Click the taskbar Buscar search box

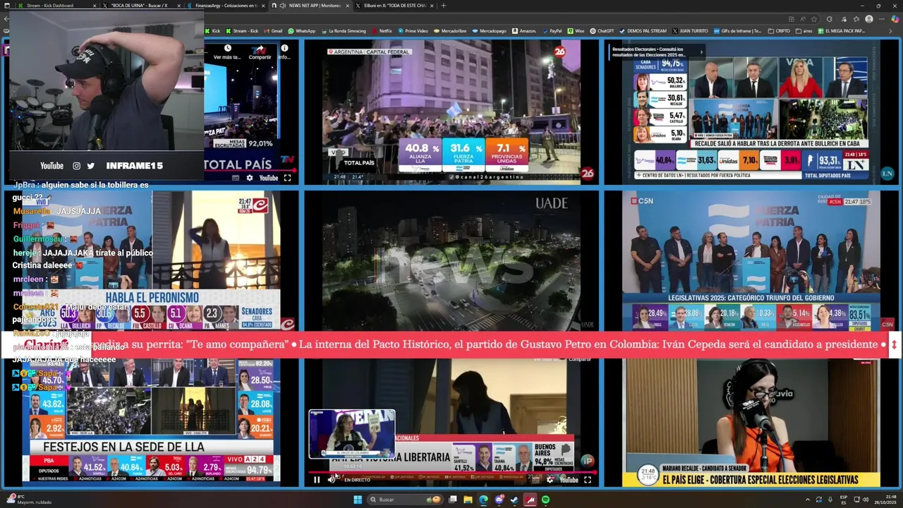coord(405,500)
